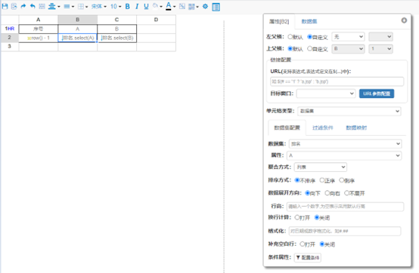Select 自定义 radio for 上父格
Viewport: 419px width, 273px height.
click(309, 49)
